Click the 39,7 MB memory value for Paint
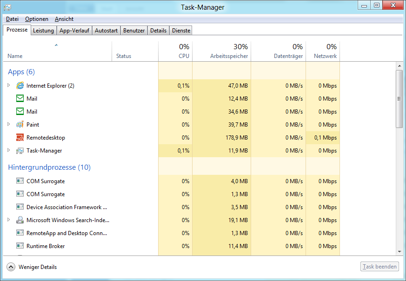 tap(238, 124)
